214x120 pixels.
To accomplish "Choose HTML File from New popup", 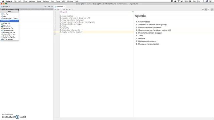I will 10,24.
